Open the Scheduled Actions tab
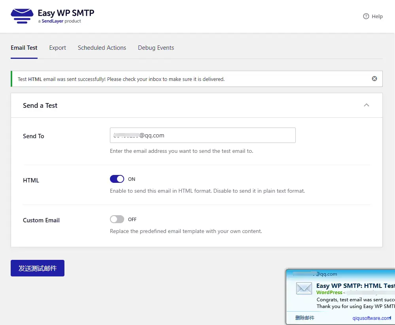The height and width of the screenshot is (325, 395). coord(102,48)
